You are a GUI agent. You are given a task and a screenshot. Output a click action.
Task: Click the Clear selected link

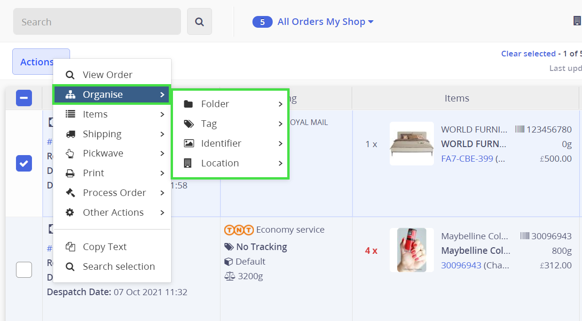point(528,54)
